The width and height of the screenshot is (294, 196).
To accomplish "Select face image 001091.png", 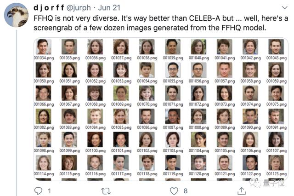I will point(276,116).
